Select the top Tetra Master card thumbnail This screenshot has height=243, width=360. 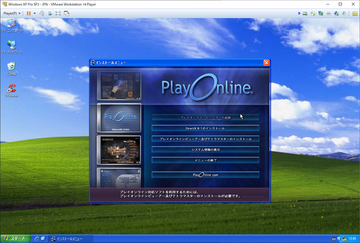coord(119,85)
